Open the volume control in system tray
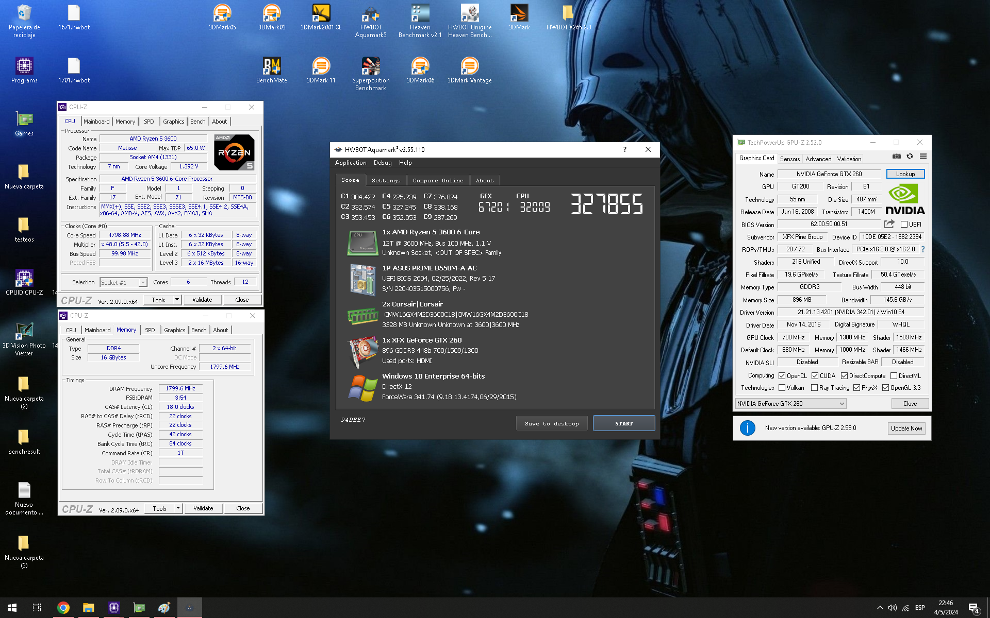The height and width of the screenshot is (618, 990). click(x=893, y=608)
